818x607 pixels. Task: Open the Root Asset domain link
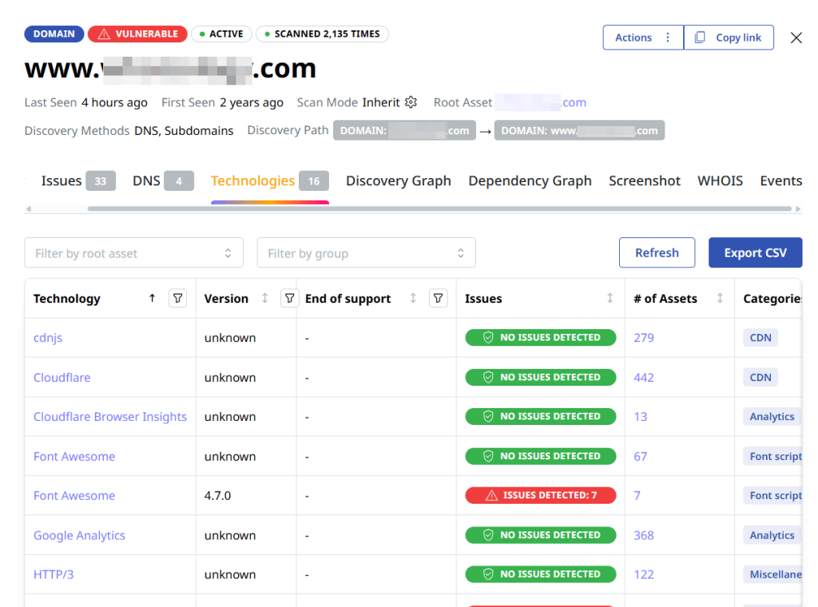pos(541,102)
